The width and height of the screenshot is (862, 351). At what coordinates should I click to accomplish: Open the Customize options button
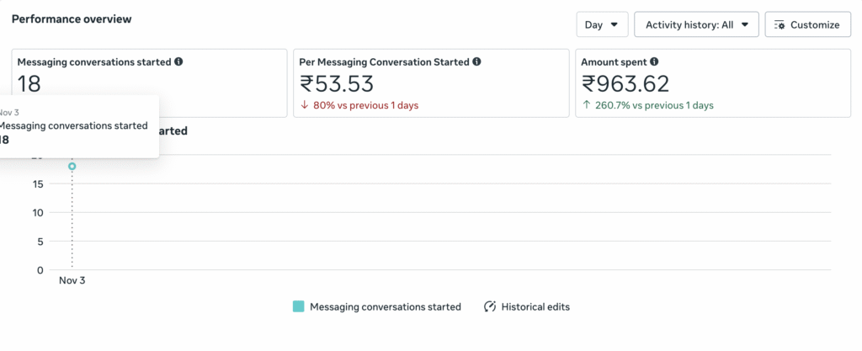(x=806, y=24)
